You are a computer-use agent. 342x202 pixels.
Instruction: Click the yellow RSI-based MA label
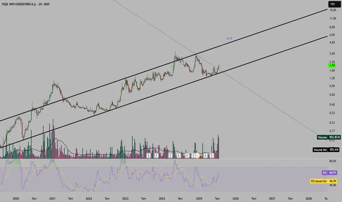319,181
